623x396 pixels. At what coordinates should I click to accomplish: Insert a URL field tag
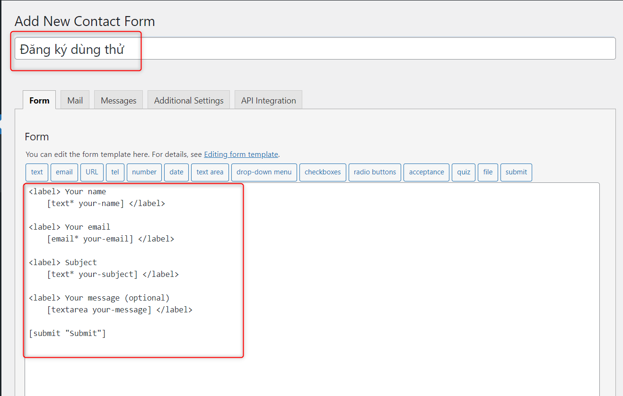[x=92, y=172]
